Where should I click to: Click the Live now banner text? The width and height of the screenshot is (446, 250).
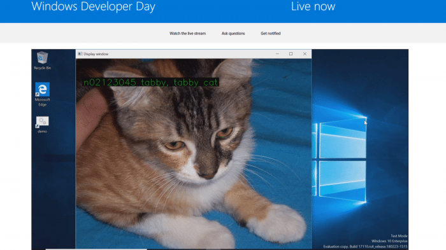click(x=313, y=6)
